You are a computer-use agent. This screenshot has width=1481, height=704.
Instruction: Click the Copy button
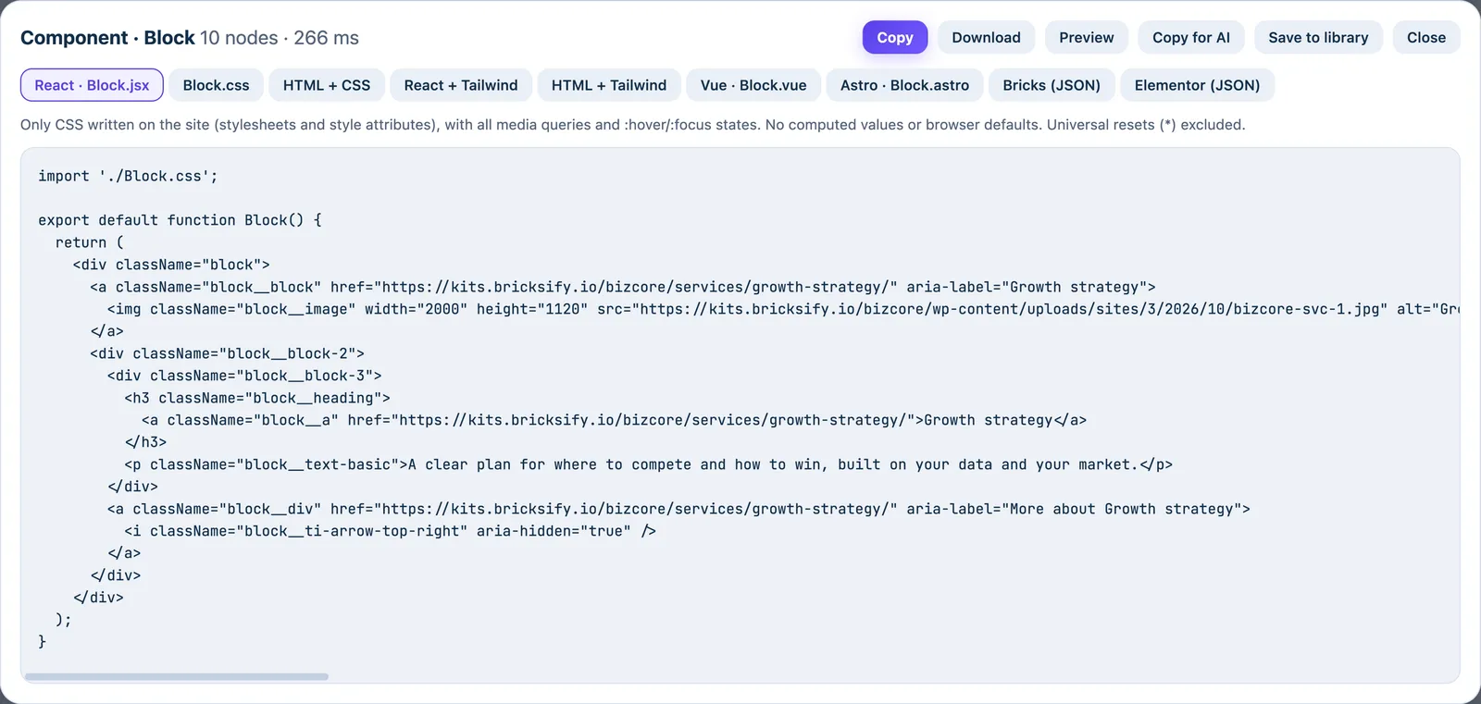(894, 37)
